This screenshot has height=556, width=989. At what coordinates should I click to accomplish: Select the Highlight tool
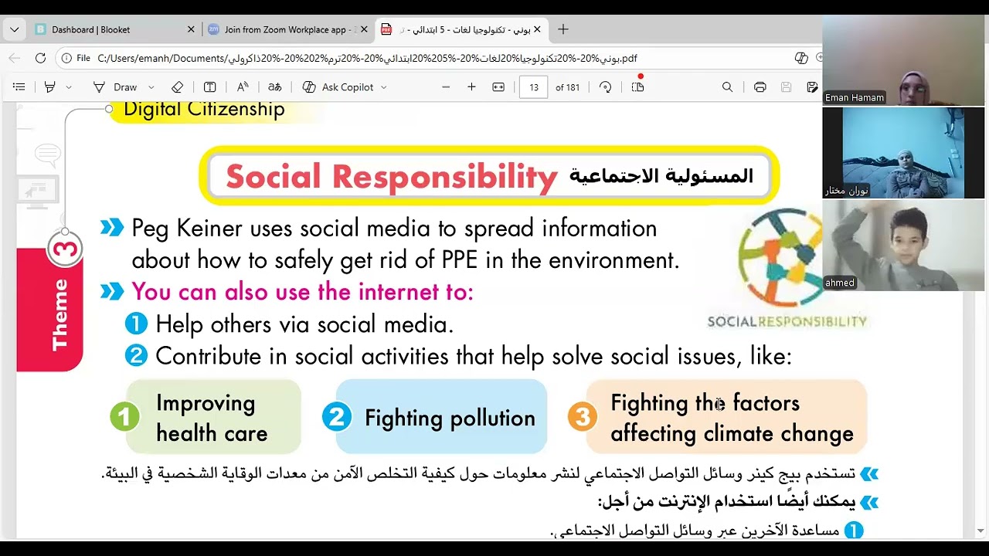[49, 87]
